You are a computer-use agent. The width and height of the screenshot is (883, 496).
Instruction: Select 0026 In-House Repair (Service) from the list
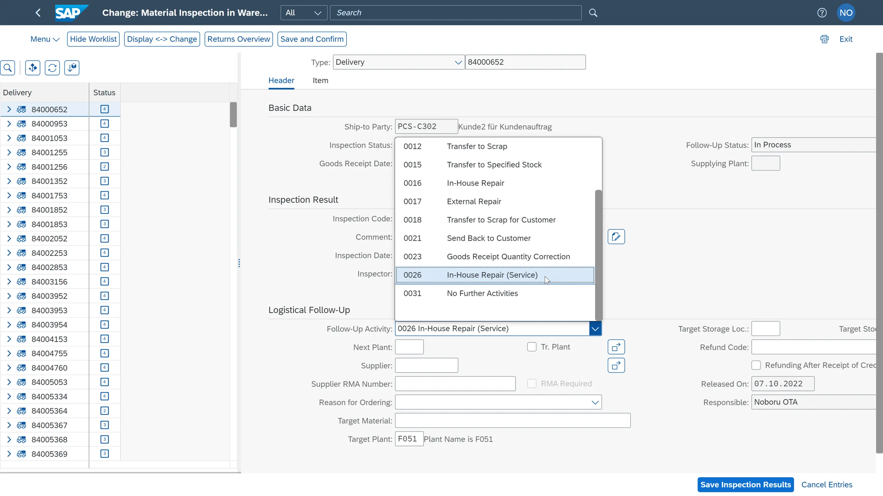[493, 275]
